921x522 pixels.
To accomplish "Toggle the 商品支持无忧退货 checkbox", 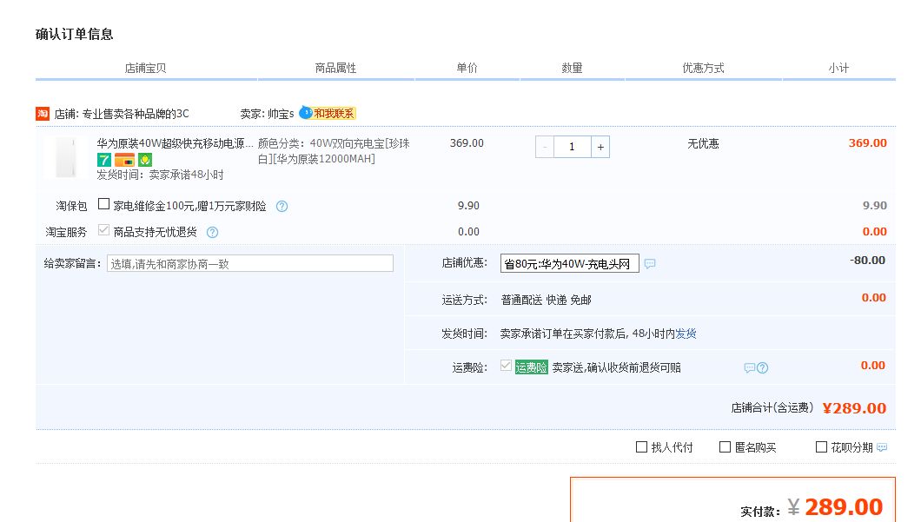I will click(x=103, y=229).
